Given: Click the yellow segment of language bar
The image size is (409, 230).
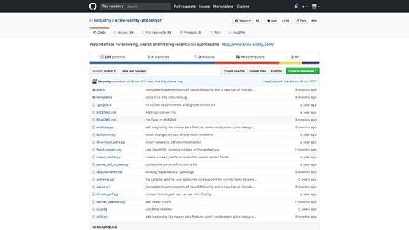Looking at the screenshot, I should [x=291, y=63].
